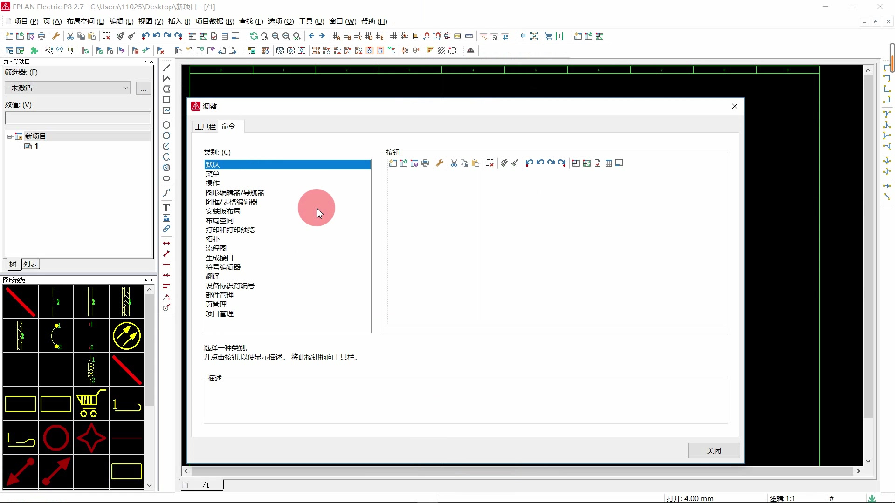Viewport: 895px width, 503px height.
Task: Select the Hyperlink tool
Action: click(x=166, y=228)
